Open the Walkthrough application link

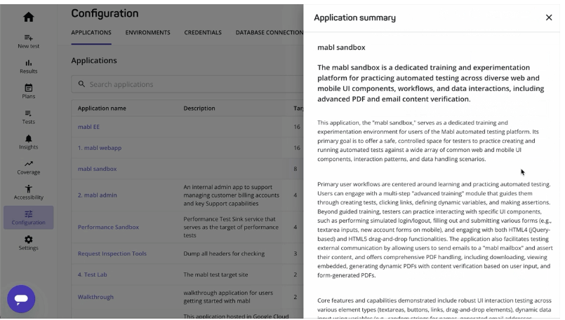(x=95, y=297)
